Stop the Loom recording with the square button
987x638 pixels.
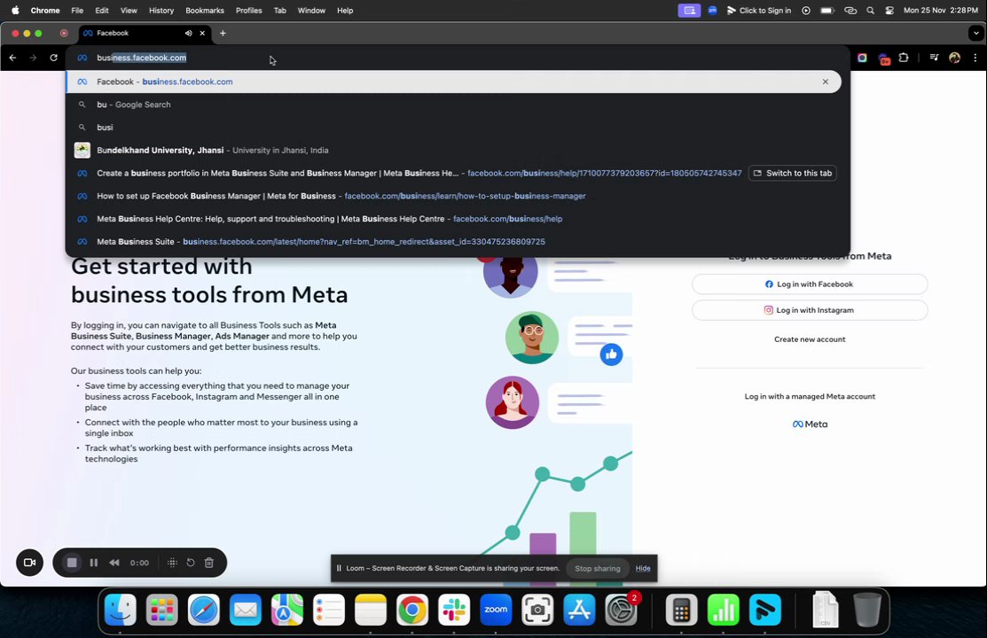pos(72,563)
